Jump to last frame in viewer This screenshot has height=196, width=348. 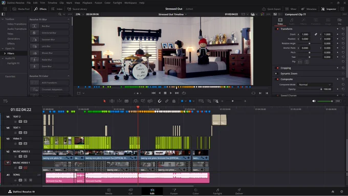click(x=177, y=93)
